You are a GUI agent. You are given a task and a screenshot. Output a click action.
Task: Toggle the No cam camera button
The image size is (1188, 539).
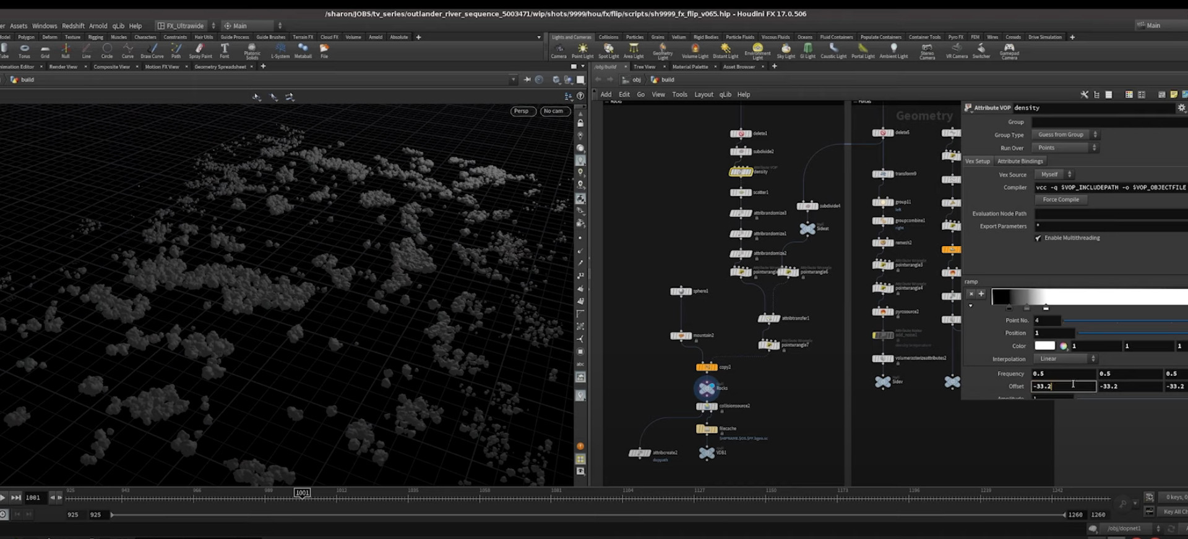coord(554,111)
